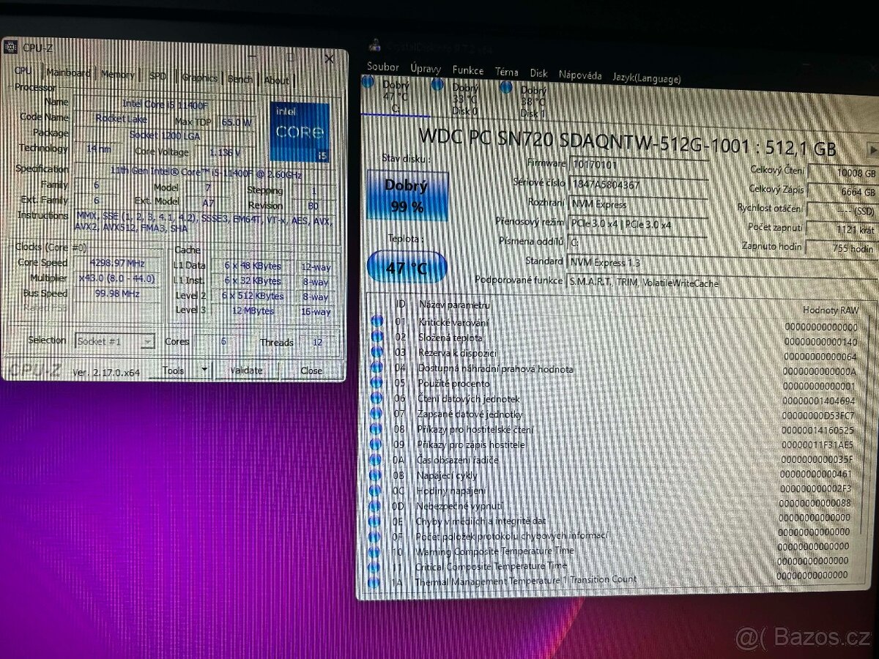Click the health status circle for Disk 1
879x659 pixels.
(x=506, y=88)
